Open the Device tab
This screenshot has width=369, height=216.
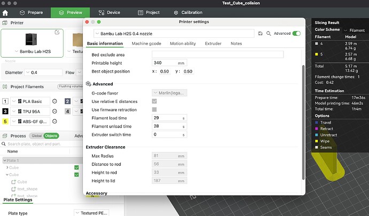109,12
